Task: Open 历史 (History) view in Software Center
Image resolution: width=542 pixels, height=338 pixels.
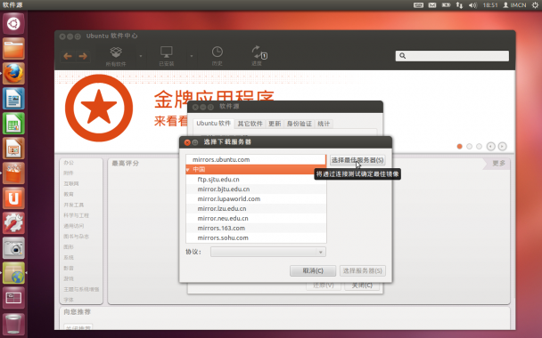Action: (x=218, y=56)
